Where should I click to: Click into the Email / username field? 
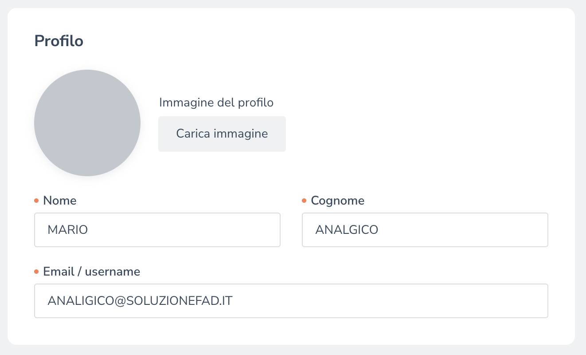pyautogui.click(x=291, y=301)
